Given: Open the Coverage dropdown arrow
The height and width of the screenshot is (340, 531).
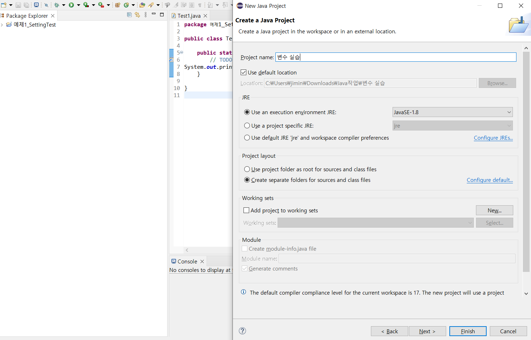Looking at the screenshot, I should (x=93, y=5).
